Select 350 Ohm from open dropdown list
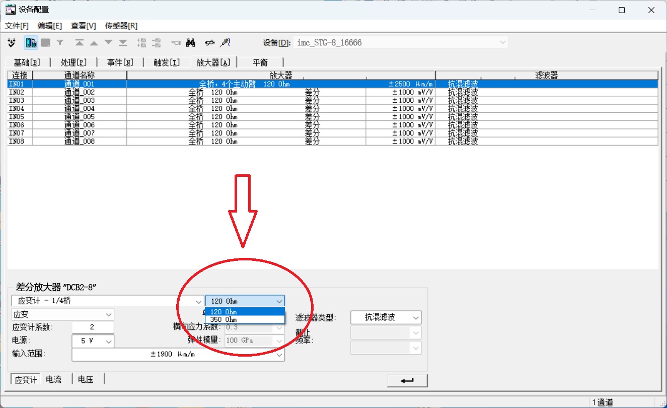Viewport: 667px width, 408px height. (x=224, y=319)
